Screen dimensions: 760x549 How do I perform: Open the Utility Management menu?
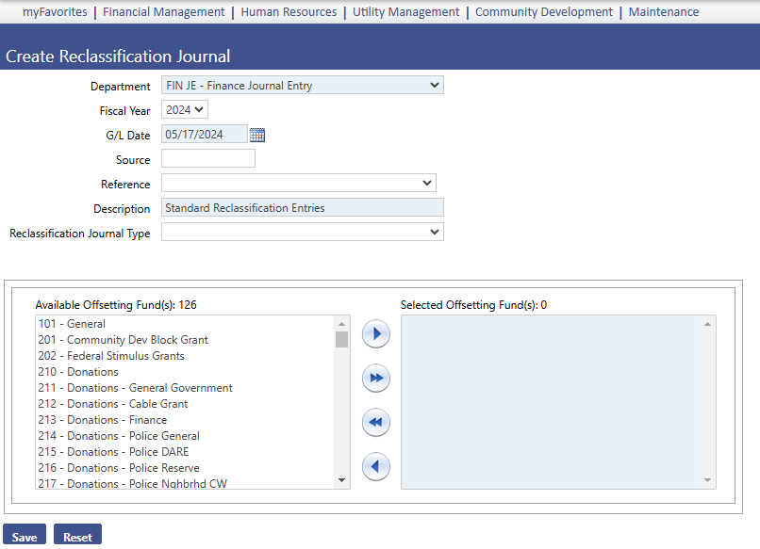click(x=406, y=12)
